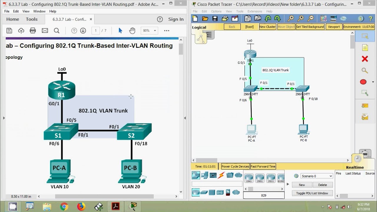Choose the Draw Polygon red shape tool
The width and height of the screenshot is (377, 212).
click(363, 82)
